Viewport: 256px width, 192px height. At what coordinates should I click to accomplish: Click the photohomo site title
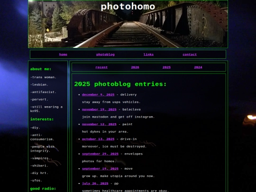128,7
